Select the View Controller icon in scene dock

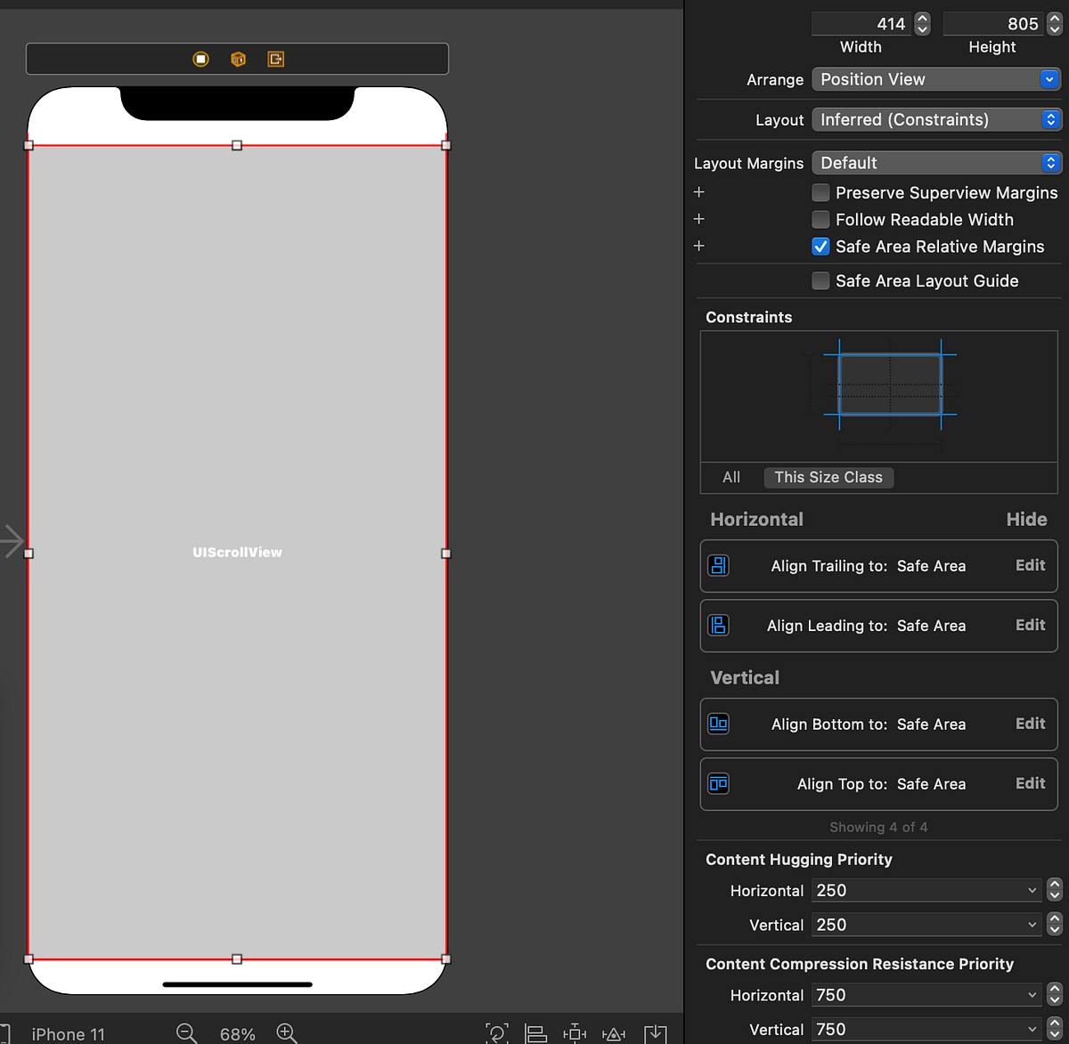click(x=200, y=59)
